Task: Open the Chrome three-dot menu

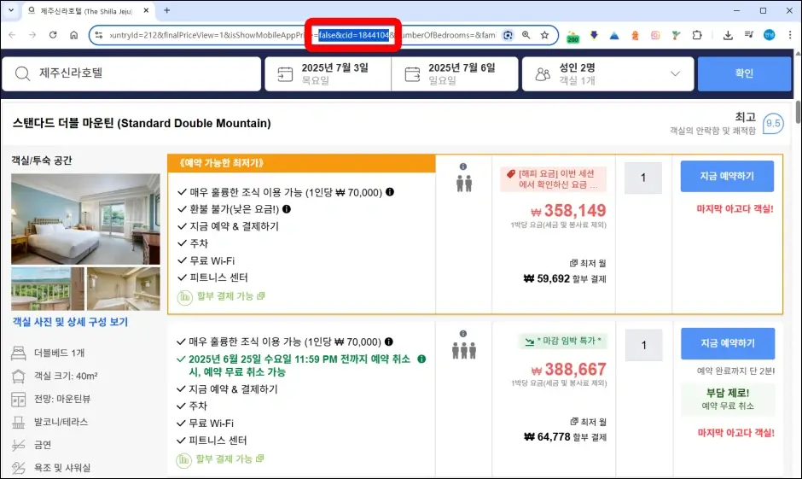Action: coord(790,35)
